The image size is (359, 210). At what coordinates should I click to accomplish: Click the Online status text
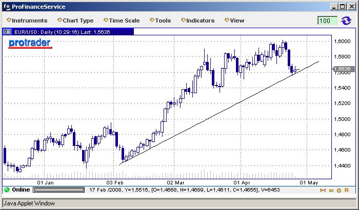pos(21,190)
